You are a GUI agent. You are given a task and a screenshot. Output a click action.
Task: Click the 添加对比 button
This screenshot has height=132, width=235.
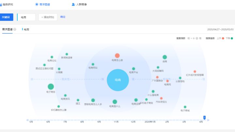(48, 17)
